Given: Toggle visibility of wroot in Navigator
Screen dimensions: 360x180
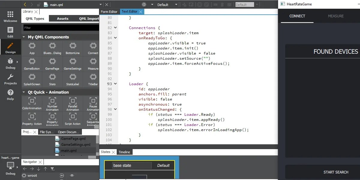Looking at the screenshot, I should coord(72,175).
